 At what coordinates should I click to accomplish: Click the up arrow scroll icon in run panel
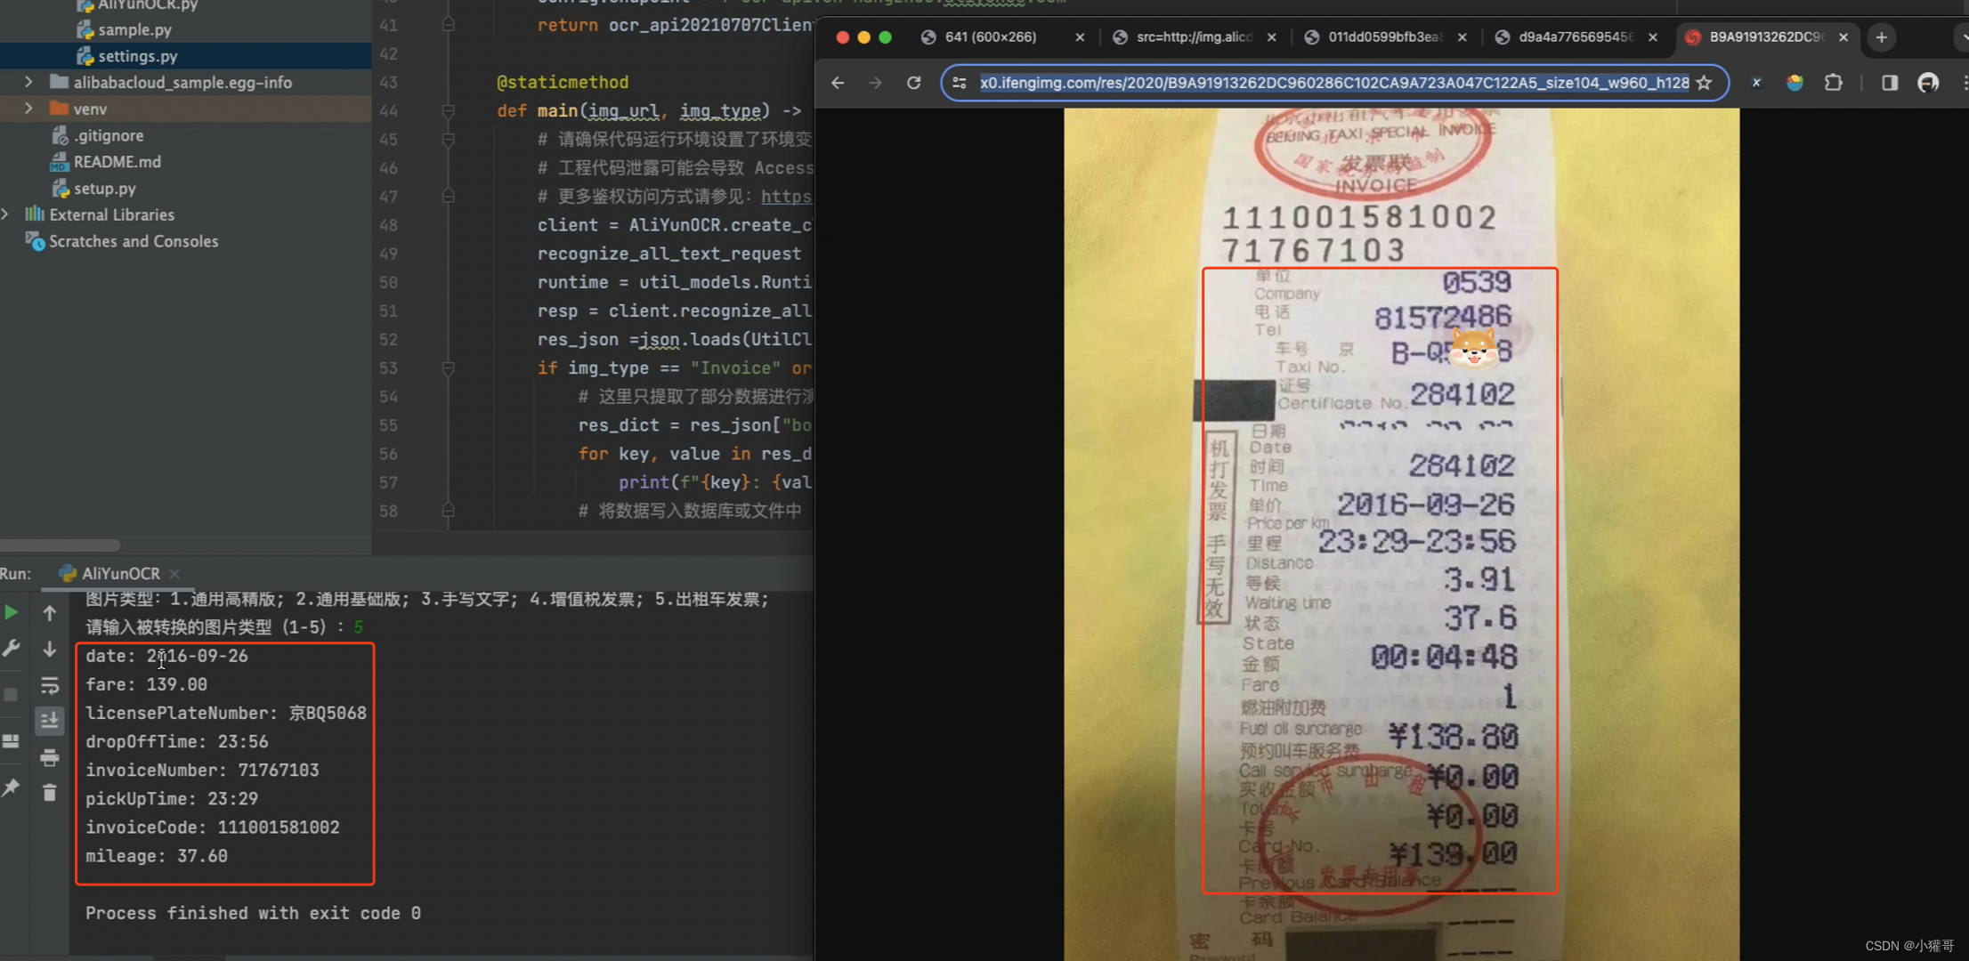point(50,612)
